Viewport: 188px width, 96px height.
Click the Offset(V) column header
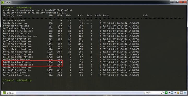point(9,16)
